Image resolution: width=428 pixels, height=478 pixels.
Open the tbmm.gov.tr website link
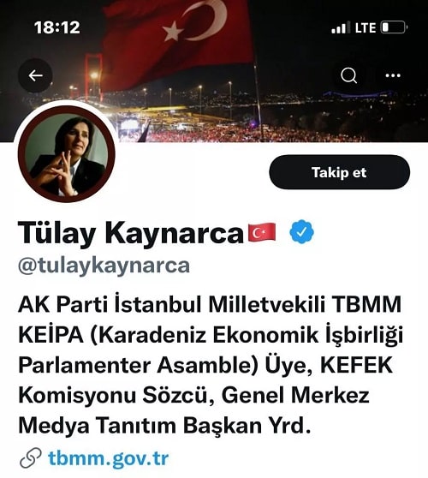(x=108, y=458)
